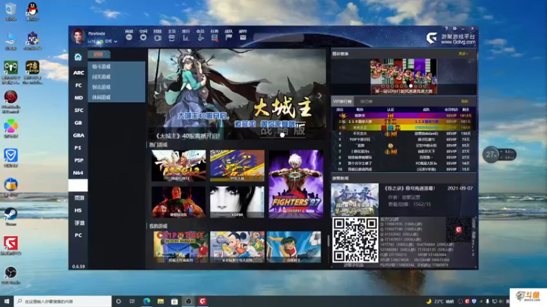Open settings gear icon in title bar
This screenshot has height=307, width=547.
point(455,29)
